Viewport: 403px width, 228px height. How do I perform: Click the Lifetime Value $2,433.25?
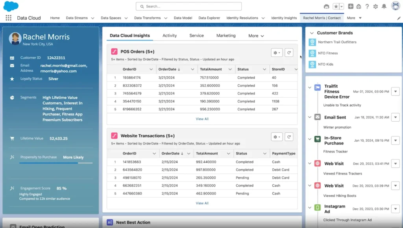coord(59,138)
